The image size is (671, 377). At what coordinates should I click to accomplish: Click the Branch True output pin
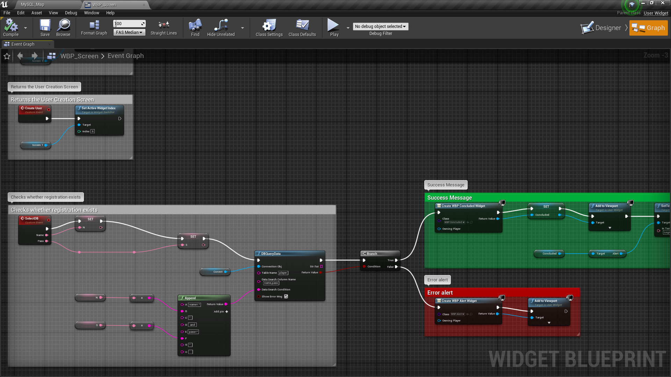(396, 260)
